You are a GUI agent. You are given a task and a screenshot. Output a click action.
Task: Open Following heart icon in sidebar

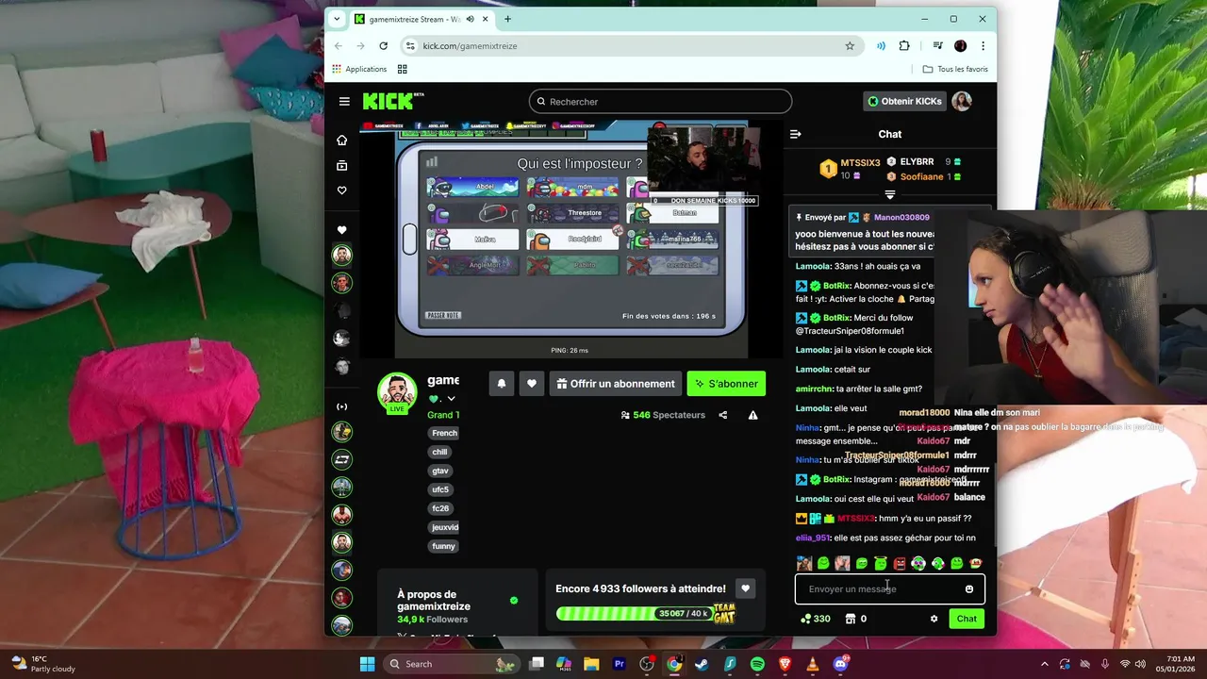341,190
